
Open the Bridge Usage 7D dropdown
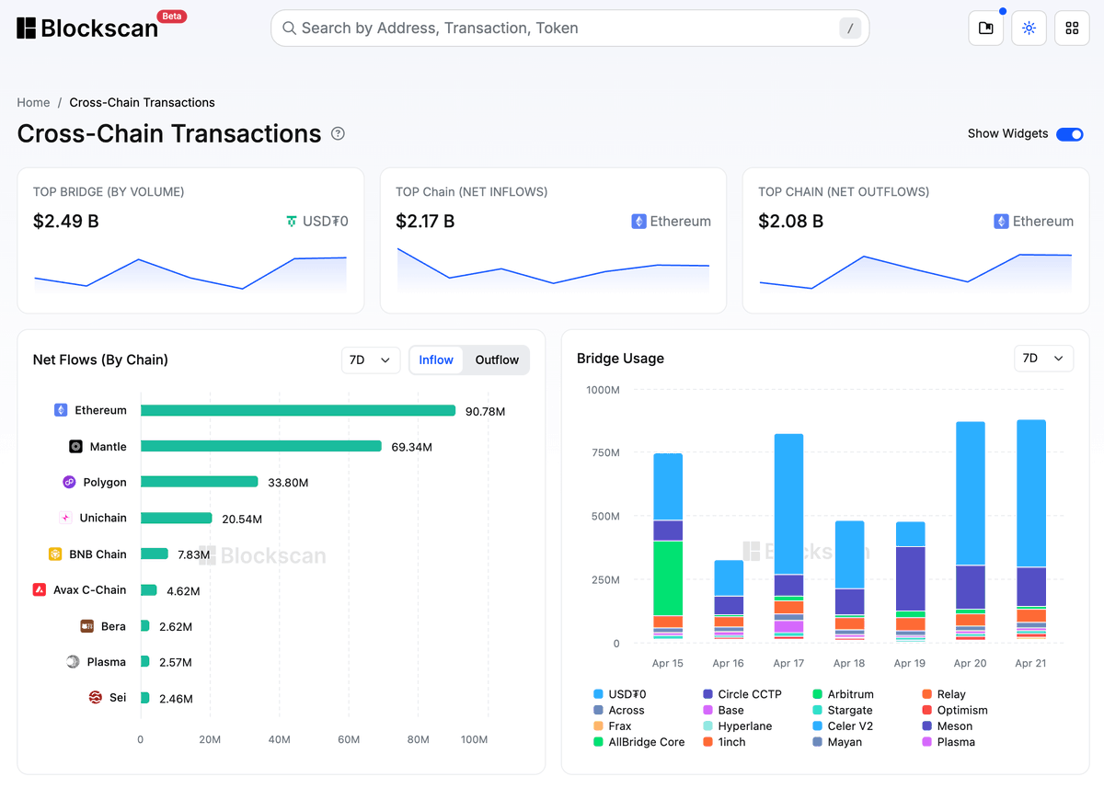pyautogui.click(x=1043, y=358)
